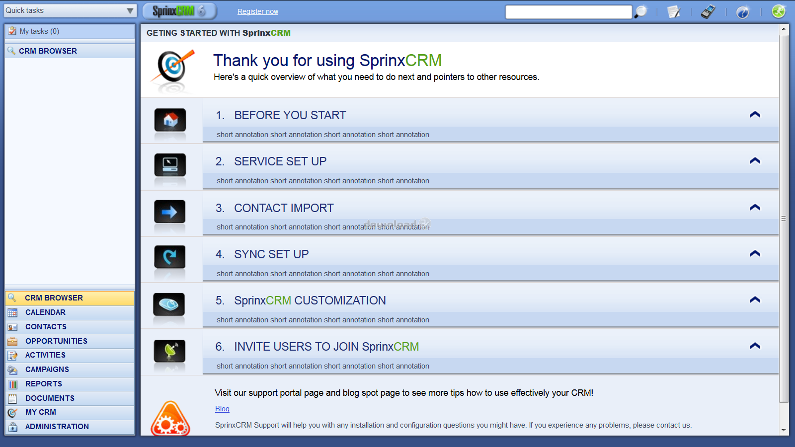Click the opportunities briefcase icon

point(12,341)
